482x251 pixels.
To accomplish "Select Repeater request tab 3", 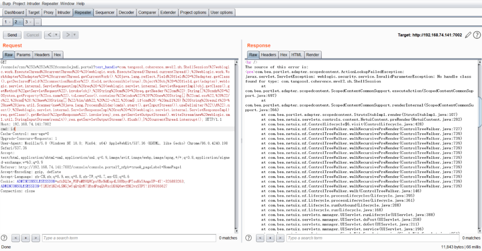I will pyautogui.click(x=26, y=22).
